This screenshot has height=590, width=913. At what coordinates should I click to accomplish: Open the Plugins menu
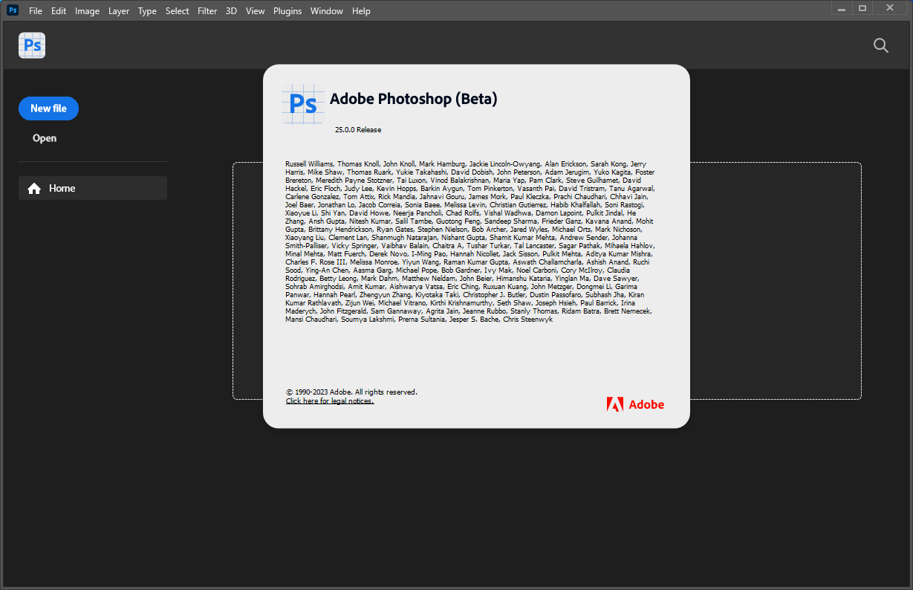pos(287,11)
